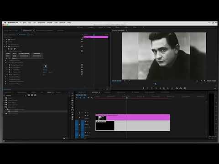Expand the Motion effect properties
This screenshot has width=219, height=164.
point(4,39)
